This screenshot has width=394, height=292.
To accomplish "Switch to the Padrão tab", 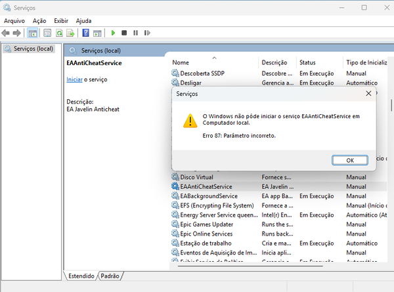I will point(110,276).
